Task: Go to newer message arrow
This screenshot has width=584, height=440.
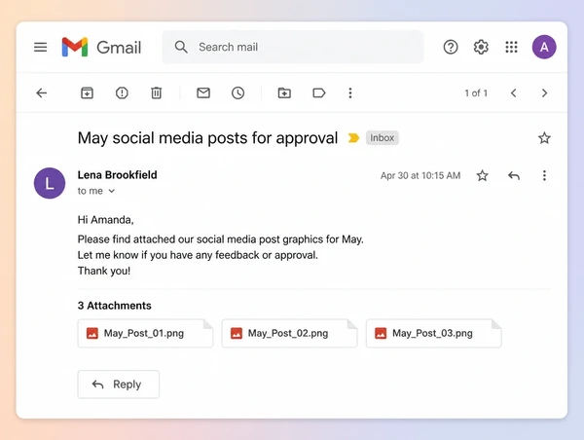Action: 514,92
